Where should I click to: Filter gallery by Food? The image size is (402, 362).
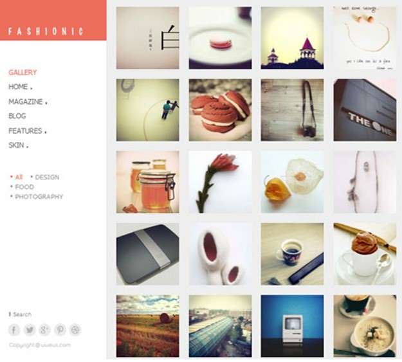click(24, 187)
